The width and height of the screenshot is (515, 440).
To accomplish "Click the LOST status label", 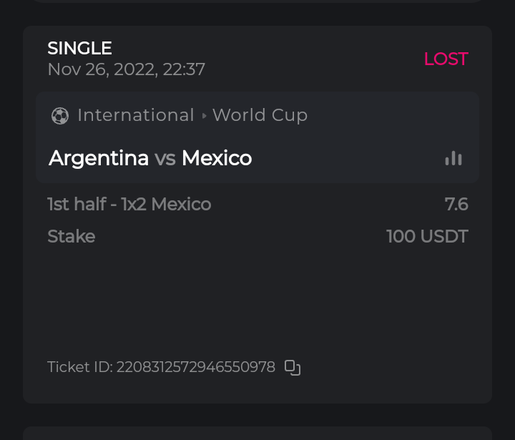I will pos(446,59).
